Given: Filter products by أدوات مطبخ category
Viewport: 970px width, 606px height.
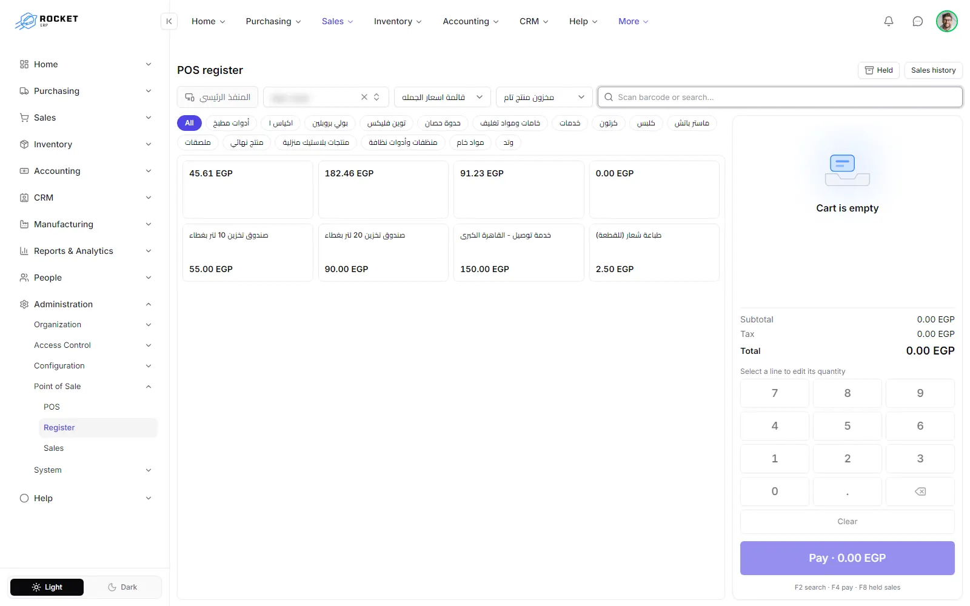Looking at the screenshot, I should click(231, 123).
